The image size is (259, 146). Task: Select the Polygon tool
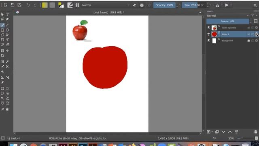(x=2, y=35)
